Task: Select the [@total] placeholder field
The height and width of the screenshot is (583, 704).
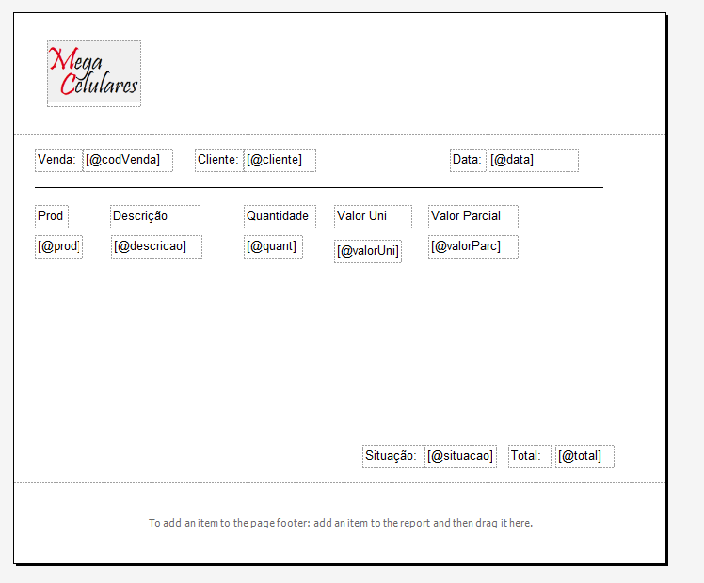Action: [x=584, y=457]
